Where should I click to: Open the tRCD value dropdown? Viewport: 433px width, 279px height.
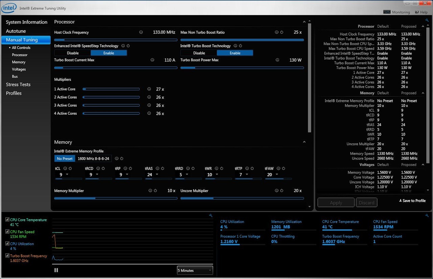[97, 175]
